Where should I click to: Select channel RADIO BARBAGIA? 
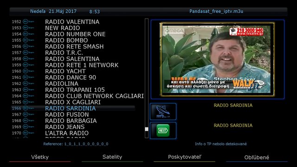71,121
